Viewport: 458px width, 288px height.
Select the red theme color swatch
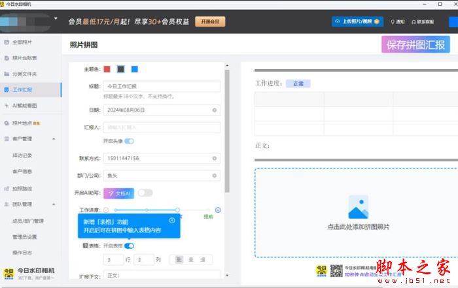[x=107, y=69]
